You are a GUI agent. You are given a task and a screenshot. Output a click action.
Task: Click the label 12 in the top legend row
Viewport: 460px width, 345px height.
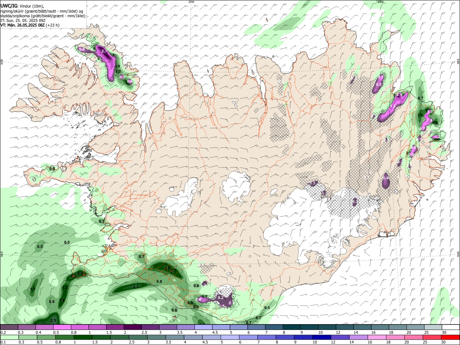tap(338, 332)
